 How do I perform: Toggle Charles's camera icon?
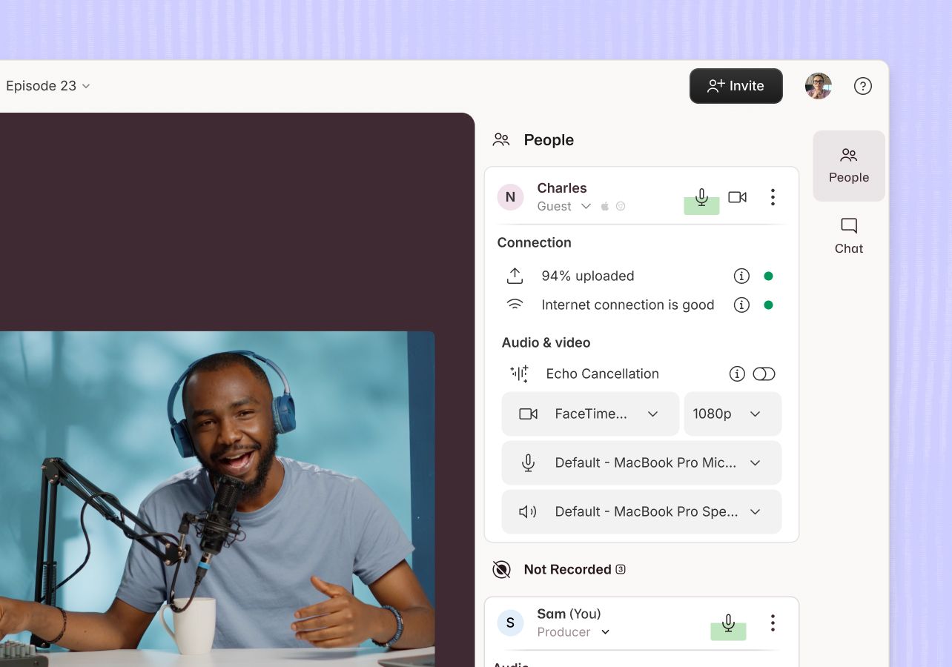coord(737,197)
